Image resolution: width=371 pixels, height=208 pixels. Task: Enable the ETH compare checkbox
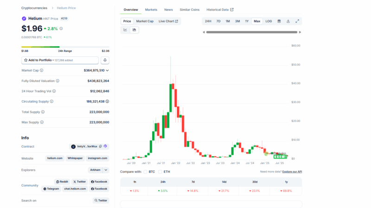click(x=160, y=171)
